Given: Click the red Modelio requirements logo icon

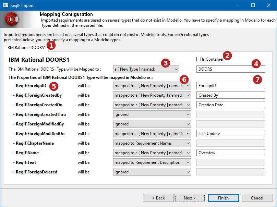Looking at the screenshot, I should (12, 19).
